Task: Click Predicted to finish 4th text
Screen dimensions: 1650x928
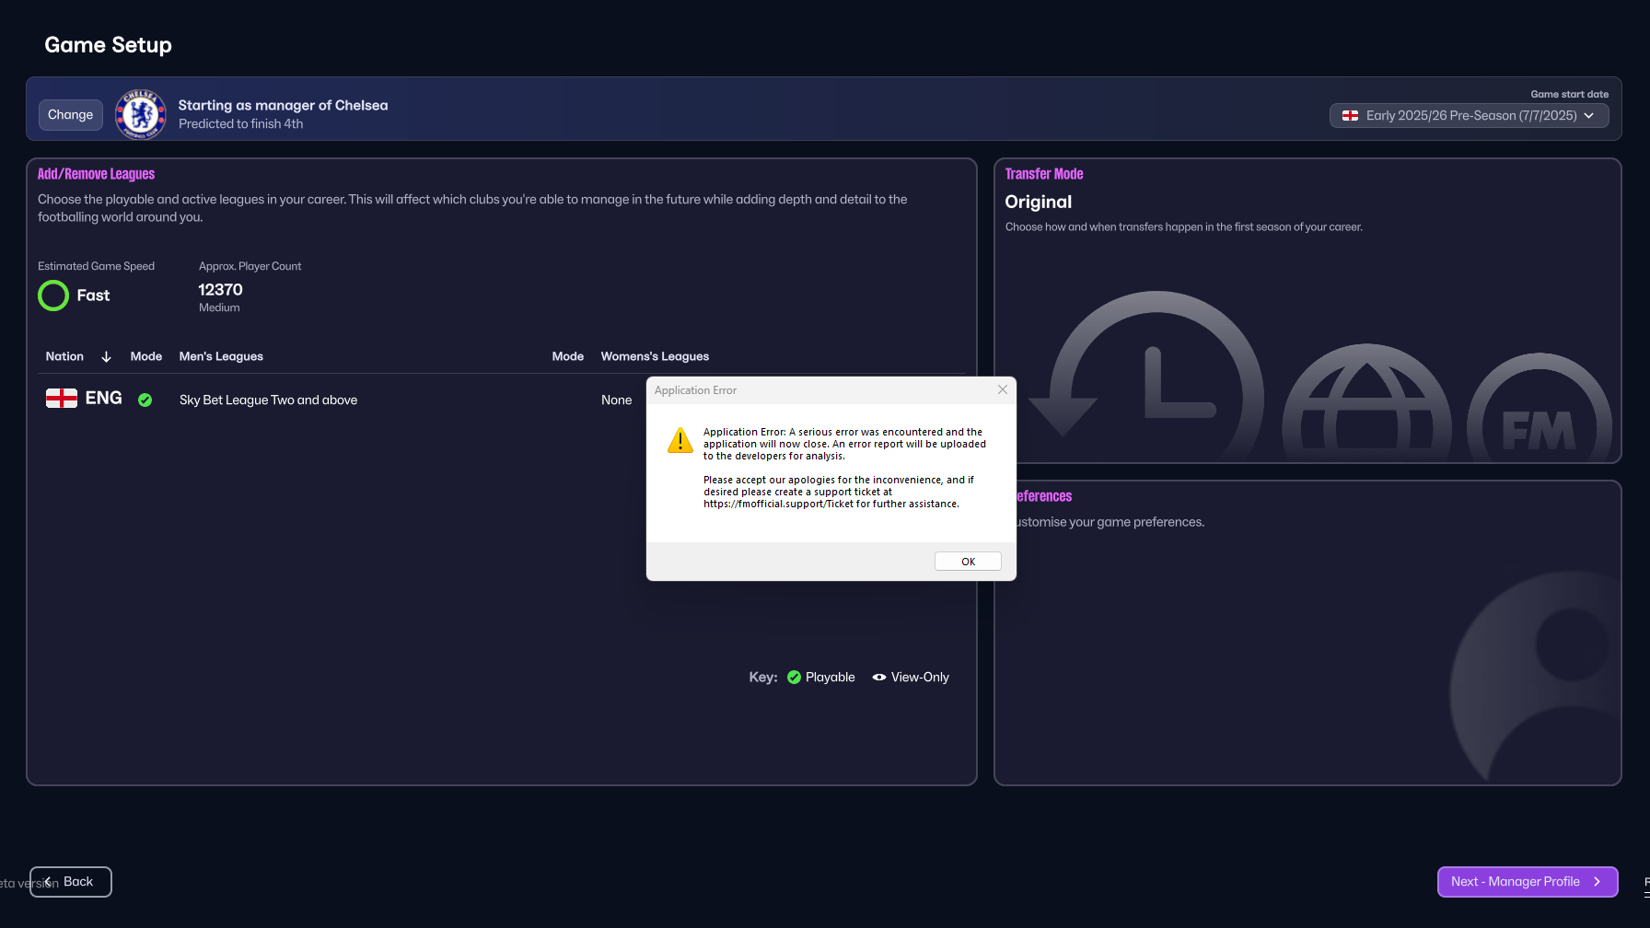Action: pyautogui.click(x=240, y=123)
